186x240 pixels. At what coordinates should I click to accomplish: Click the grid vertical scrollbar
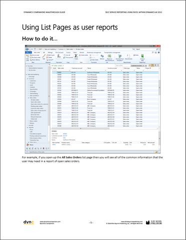tap(159, 98)
